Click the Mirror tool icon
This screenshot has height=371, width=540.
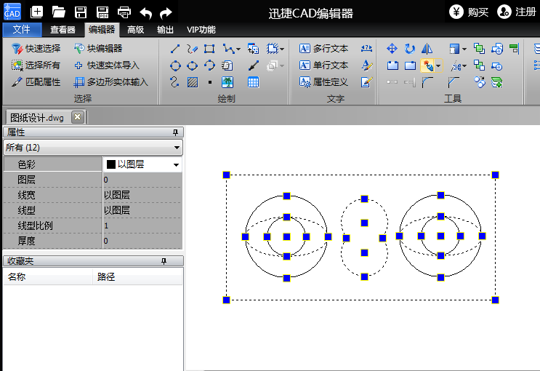(427, 49)
